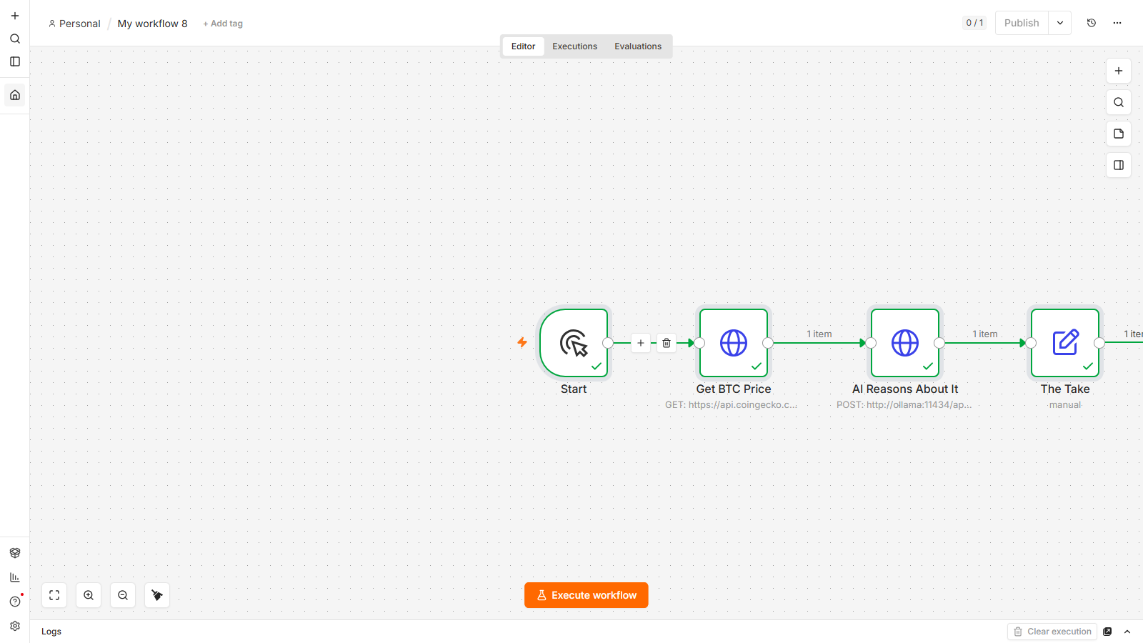This screenshot has width=1143, height=643.
Task: Zoom in on the canvas
Action: point(89,595)
